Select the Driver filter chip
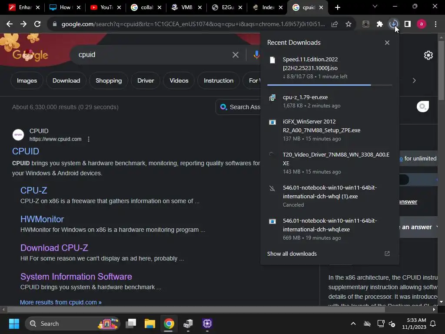This screenshot has height=334, width=445. point(146,80)
